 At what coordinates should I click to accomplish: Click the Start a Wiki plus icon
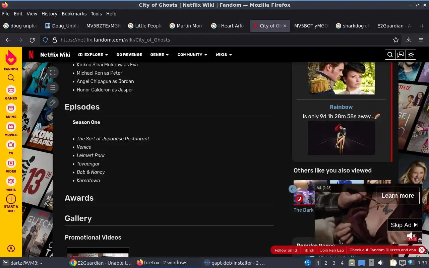pyautogui.click(x=11, y=199)
